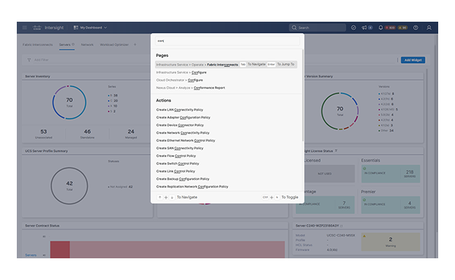Open the requests checkmark icon
Image resolution: width=455 pixels, height=280 pixels.
pos(353,27)
